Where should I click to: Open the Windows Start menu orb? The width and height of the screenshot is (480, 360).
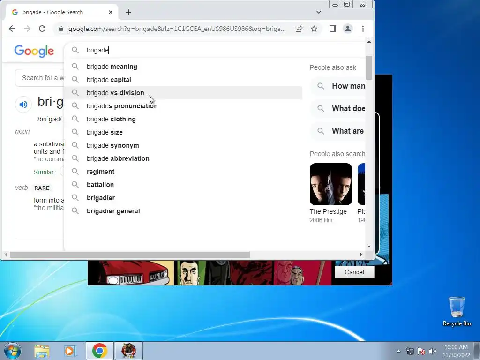coord(13,351)
